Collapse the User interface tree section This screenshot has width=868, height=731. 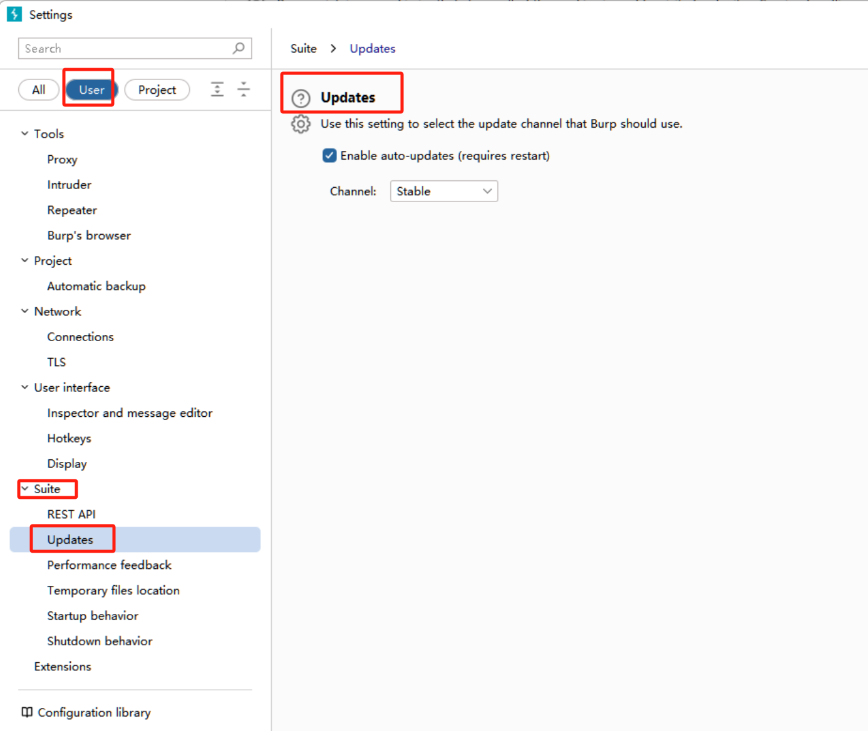25,387
